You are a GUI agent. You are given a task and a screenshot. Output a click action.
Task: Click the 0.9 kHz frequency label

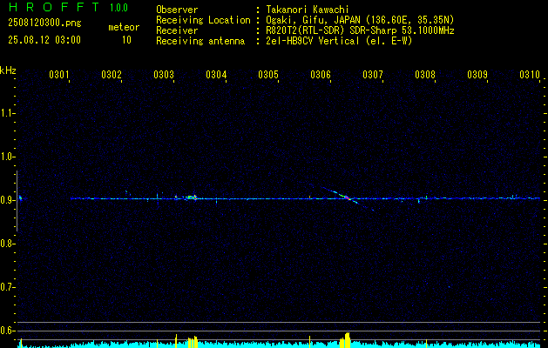(7, 200)
